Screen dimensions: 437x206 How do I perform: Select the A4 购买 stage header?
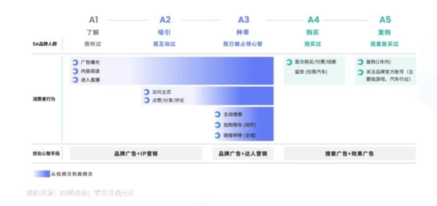click(x=313, y=25)
